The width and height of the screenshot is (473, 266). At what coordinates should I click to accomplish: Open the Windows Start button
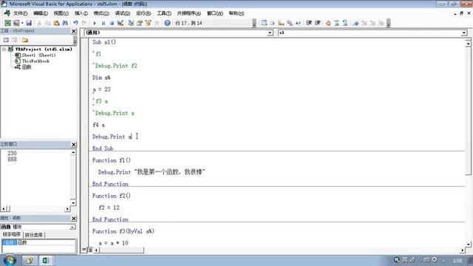coord(10,260)
